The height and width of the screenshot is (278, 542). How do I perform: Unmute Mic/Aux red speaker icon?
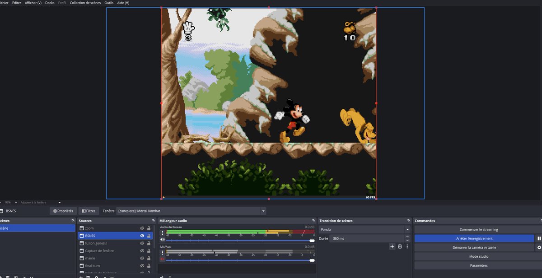pos(163,260)
